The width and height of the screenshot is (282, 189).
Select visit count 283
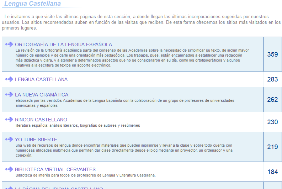(x=272, y=79)
